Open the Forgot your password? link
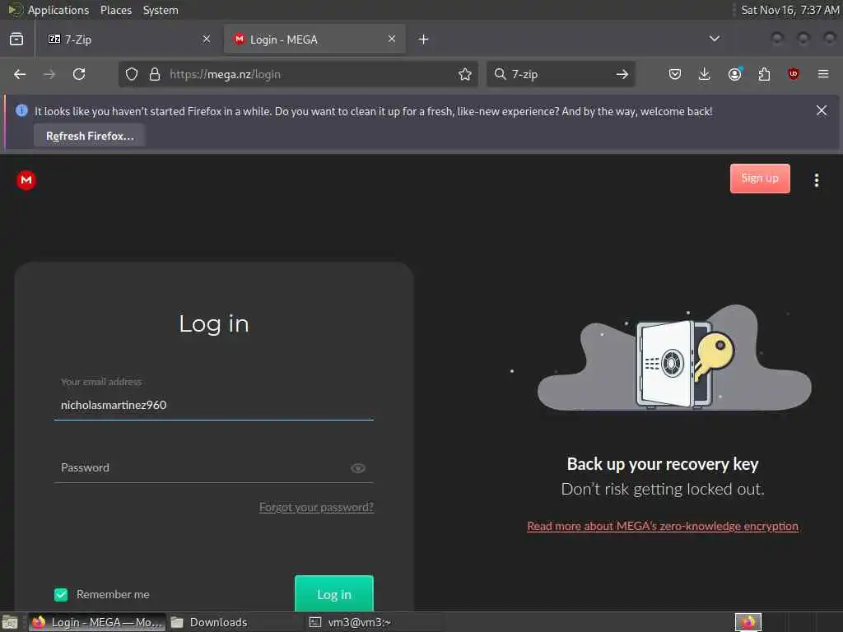843x632 pixels. tap(316, 507)
